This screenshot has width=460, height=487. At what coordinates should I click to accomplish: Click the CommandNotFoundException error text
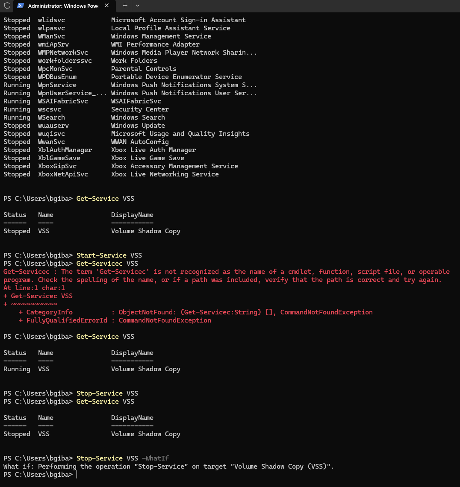click(326, 312)
